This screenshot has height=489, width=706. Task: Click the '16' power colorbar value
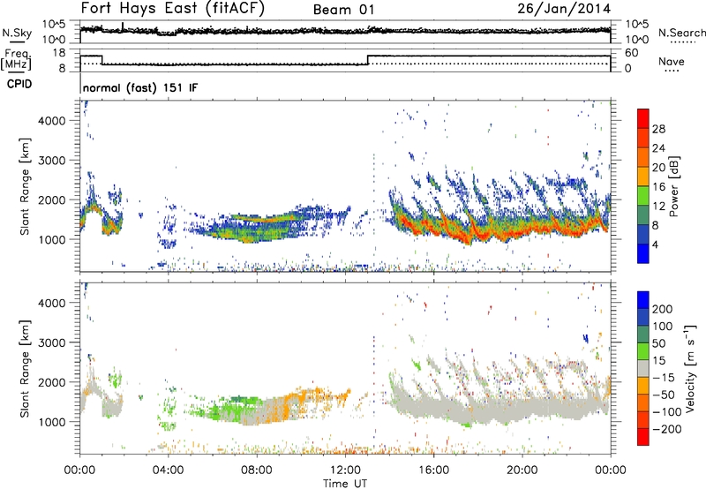(x=658, y=187)
